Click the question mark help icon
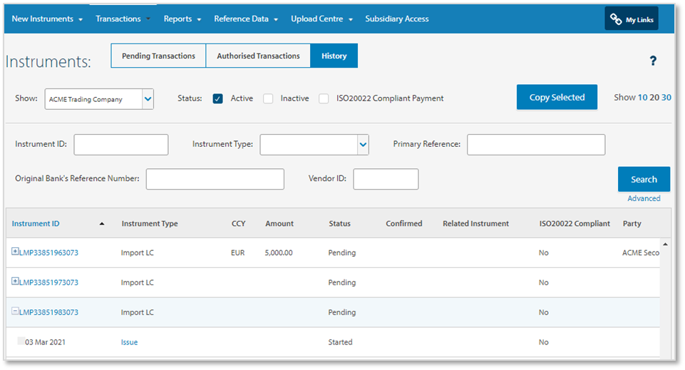The image size is (685, 370). point(652,61)
